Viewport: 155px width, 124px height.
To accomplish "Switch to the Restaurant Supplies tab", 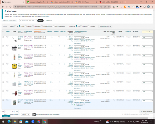I will [x=38, y=2].
